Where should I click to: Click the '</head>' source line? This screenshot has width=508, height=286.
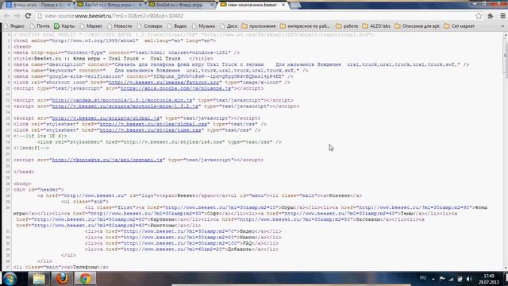point(24,172)
